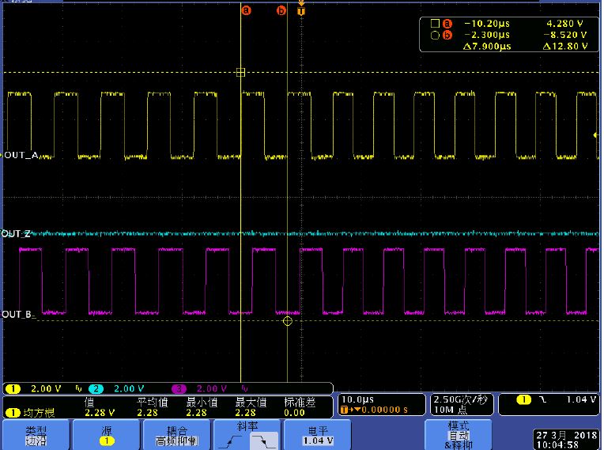Click cursor b marker at top
This screenshot has height=450, width=604.
pos(281,10)
